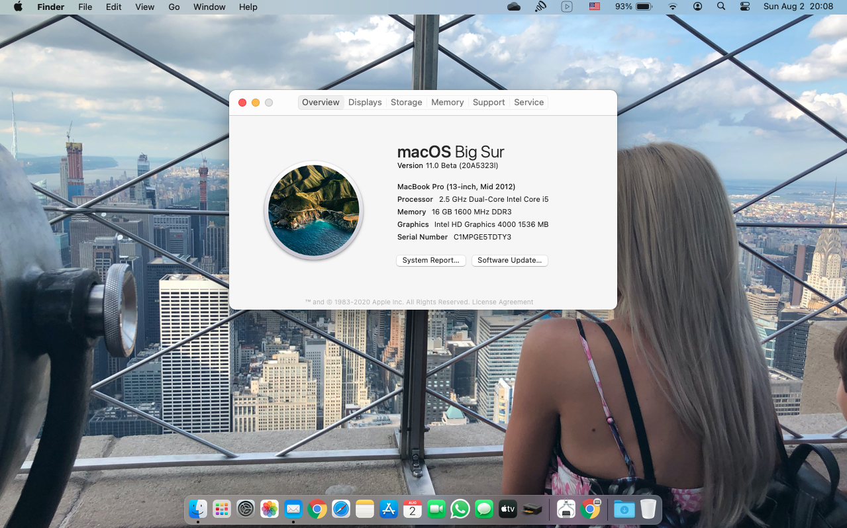Open the License Agreement link
This screenshot has width=847, height=528.
click(x=503, y=302)
